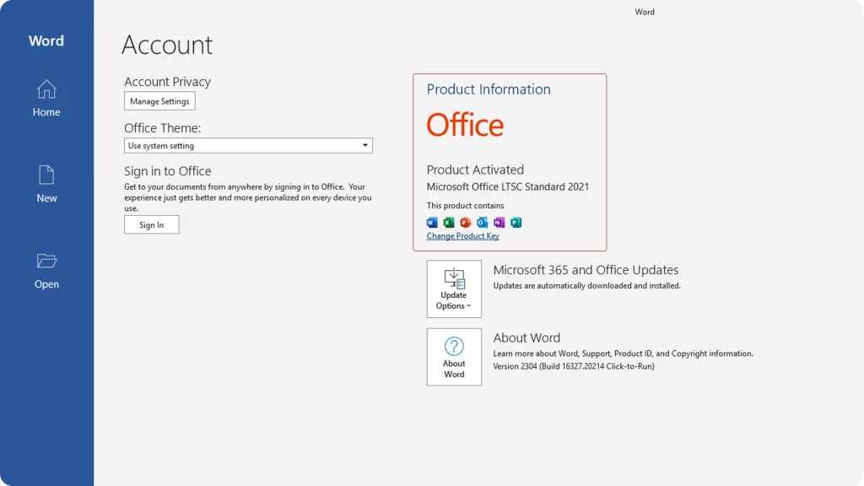Click the Open folder sidebar item
Screen dimensions: 864x486
click(46, 271)
